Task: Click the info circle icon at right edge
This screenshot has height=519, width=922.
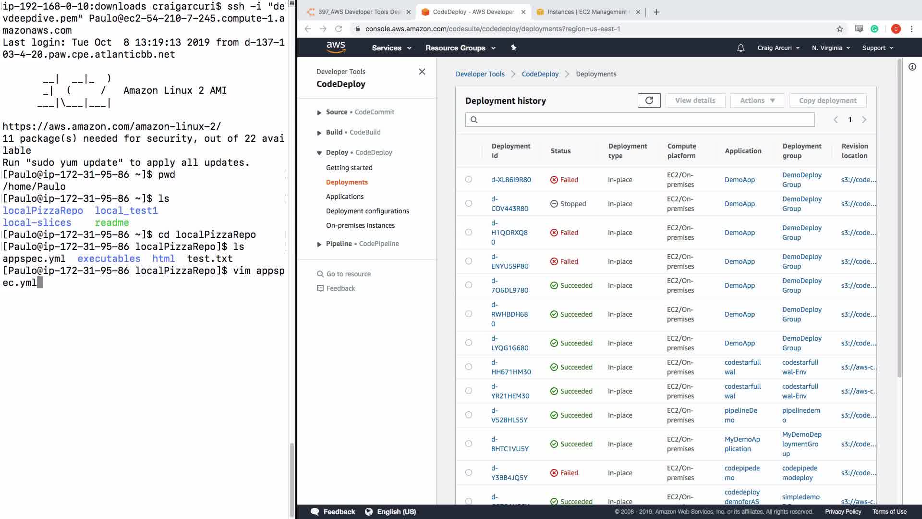Action: coord(912,67)
